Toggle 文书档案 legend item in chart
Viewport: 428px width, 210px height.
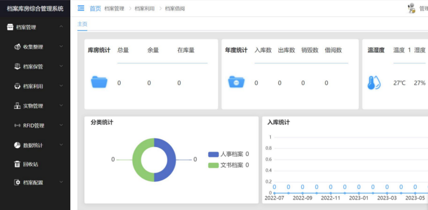[229, 165]
